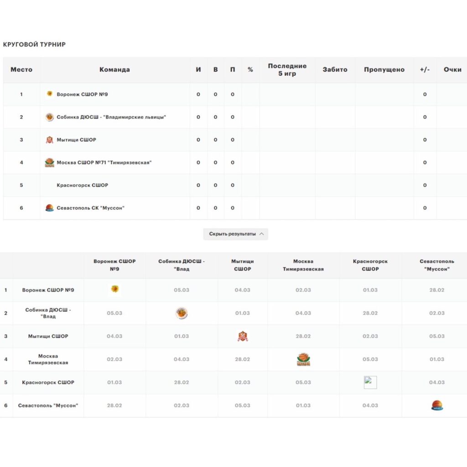
Task: Click the КРУГОВОЙ ТУРНИР heading
Action: [x=34, y=44]
